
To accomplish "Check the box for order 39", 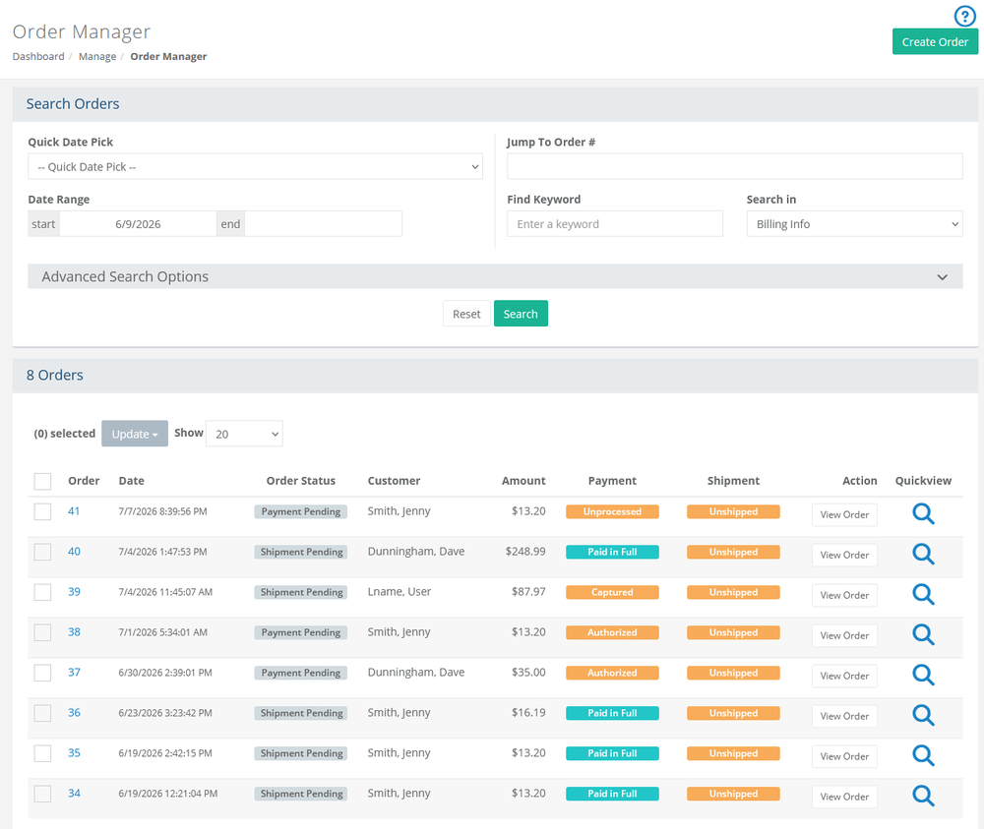I will click(42, 592).
